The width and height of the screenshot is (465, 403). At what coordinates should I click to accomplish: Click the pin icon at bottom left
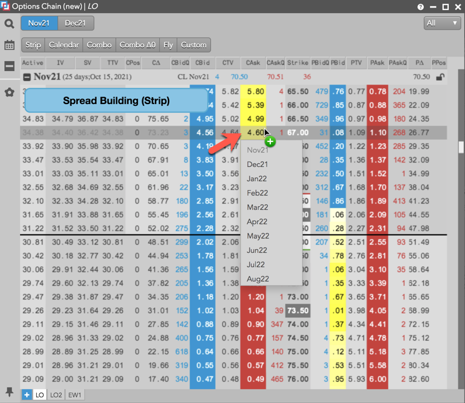(x=9, y=392)
